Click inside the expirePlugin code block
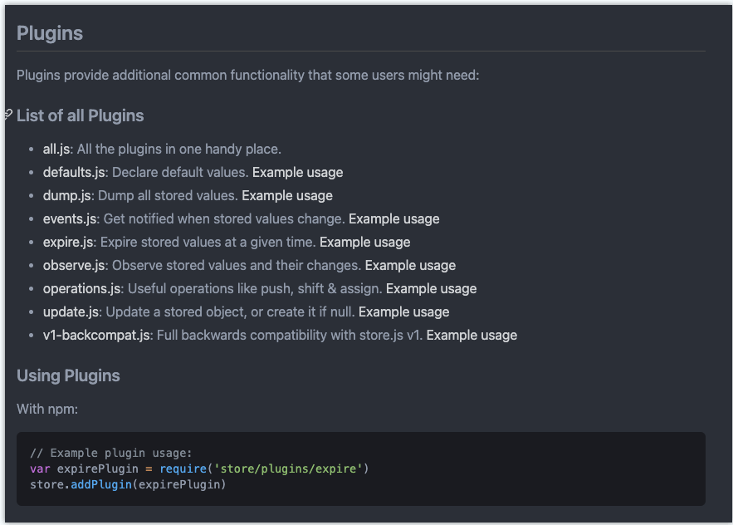 (x=360, y=469)
